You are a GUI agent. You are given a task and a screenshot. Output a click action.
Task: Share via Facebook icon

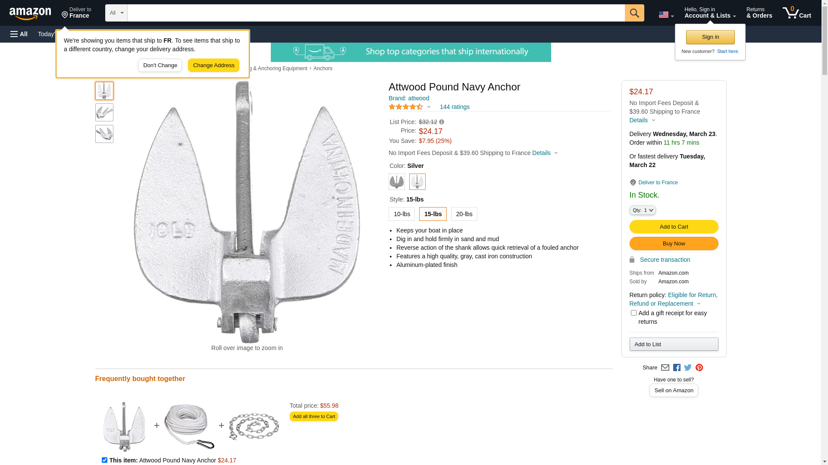[677, 368]
